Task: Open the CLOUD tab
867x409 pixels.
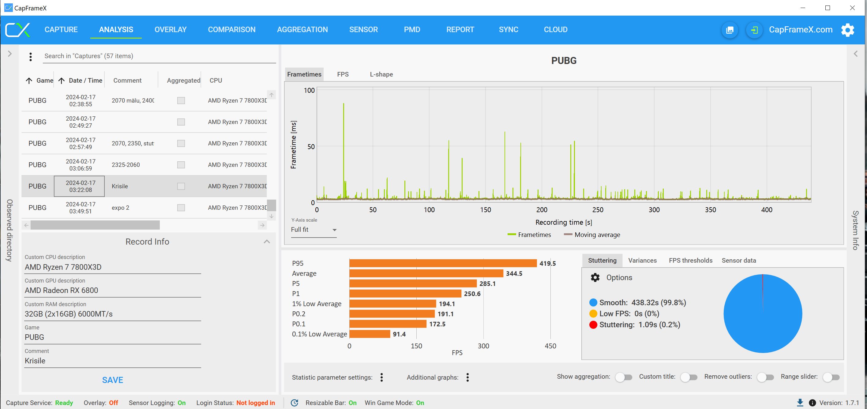Action: pos(555,30)
